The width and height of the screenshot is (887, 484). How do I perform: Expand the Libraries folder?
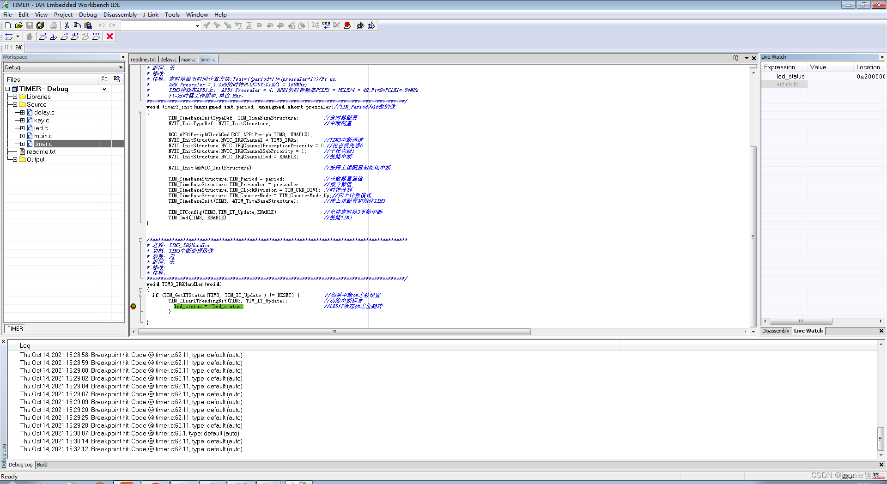pyautogui.click(x=15, y=97)
